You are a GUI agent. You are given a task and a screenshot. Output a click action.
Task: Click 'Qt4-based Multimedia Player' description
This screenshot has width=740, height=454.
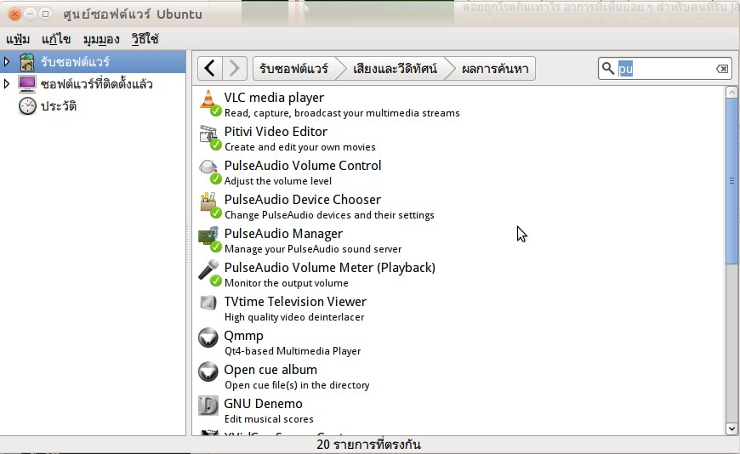coord(293,351)
